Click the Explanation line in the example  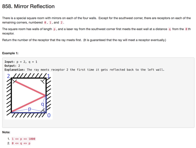point(84,70)
